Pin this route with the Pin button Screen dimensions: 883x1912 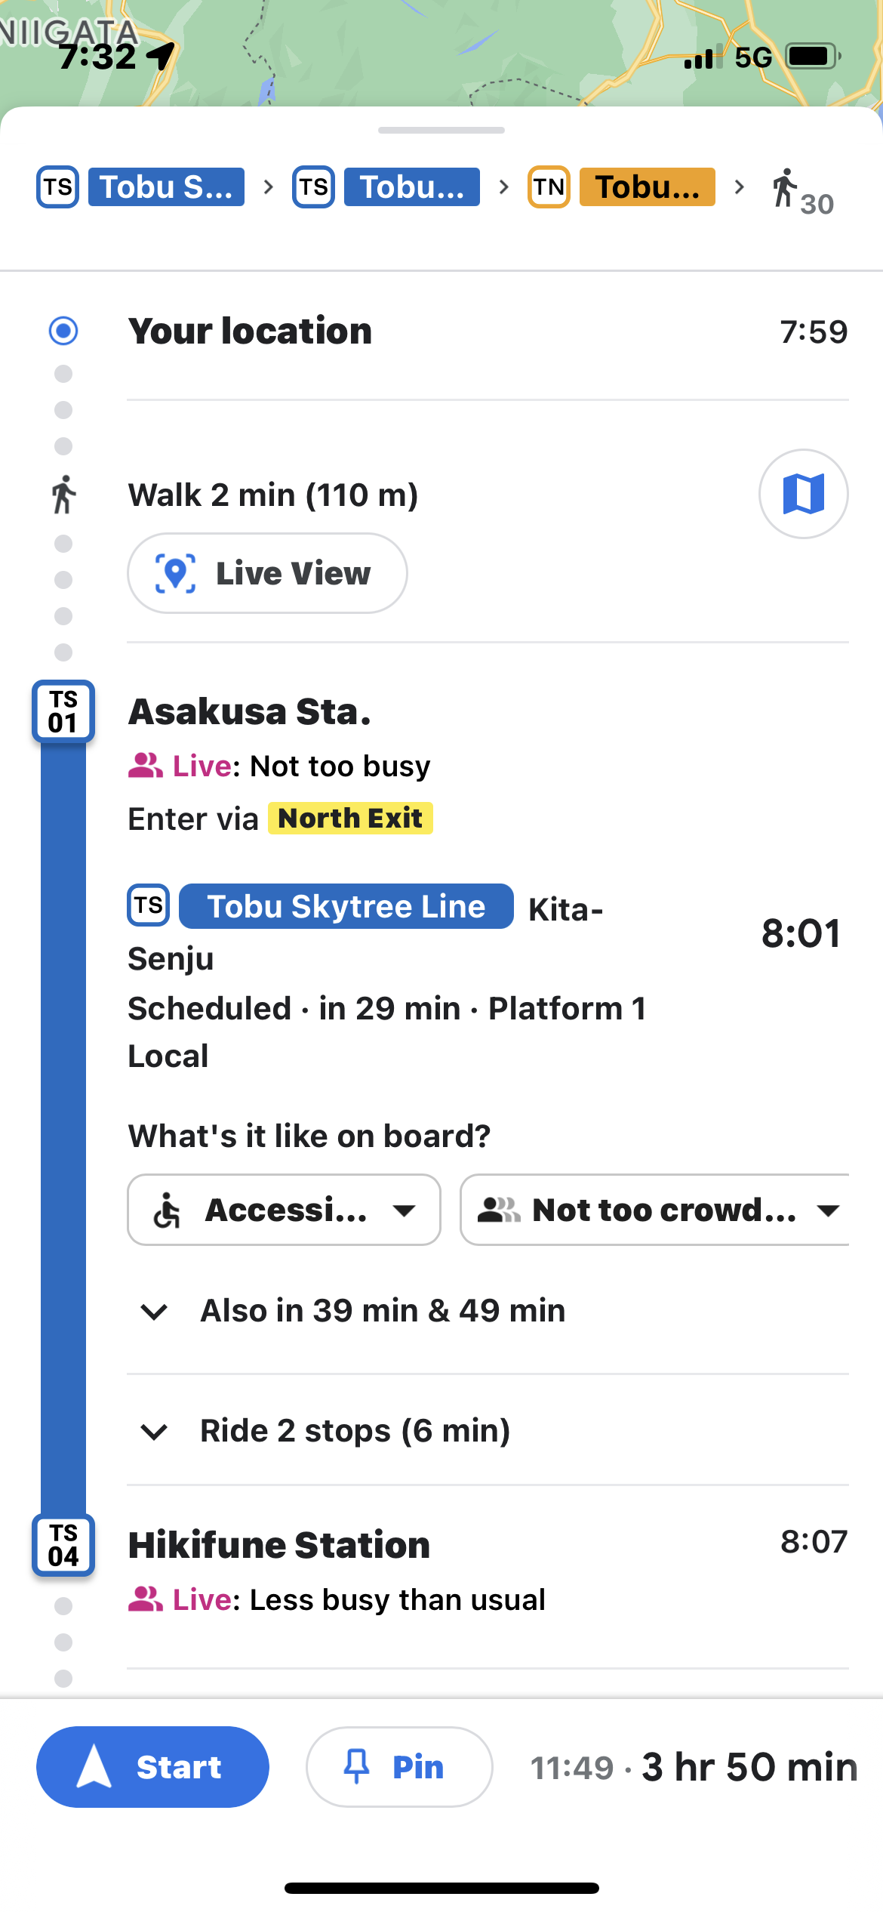click(398, 1767)
